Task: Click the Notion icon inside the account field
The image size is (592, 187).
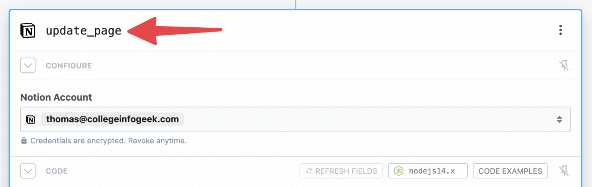Action: click(x=30, y=120)
